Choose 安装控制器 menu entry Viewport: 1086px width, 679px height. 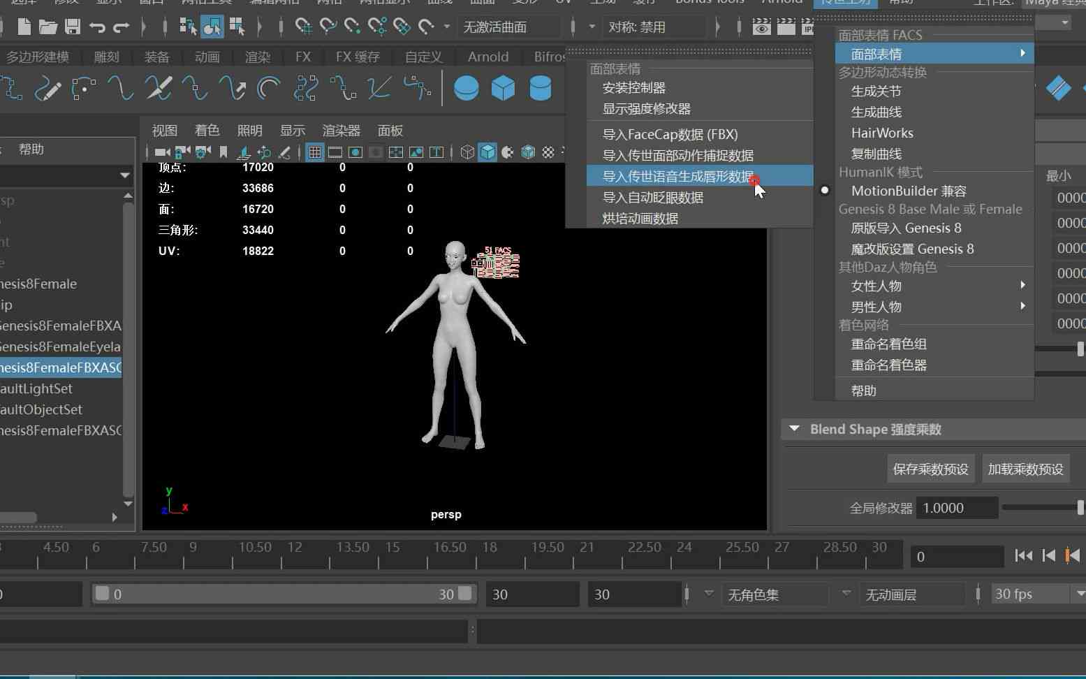click(x=699, y=88)
